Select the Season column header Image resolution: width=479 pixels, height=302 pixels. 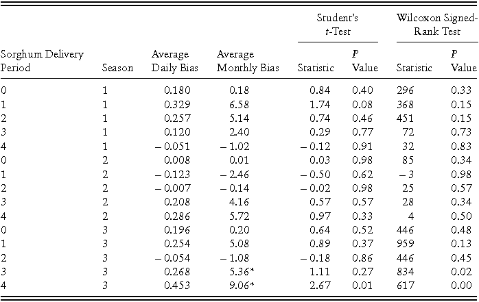[x=117, y=68]
